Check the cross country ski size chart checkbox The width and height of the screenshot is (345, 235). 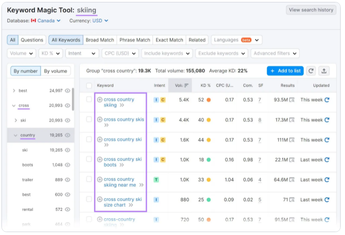point(89,199)
